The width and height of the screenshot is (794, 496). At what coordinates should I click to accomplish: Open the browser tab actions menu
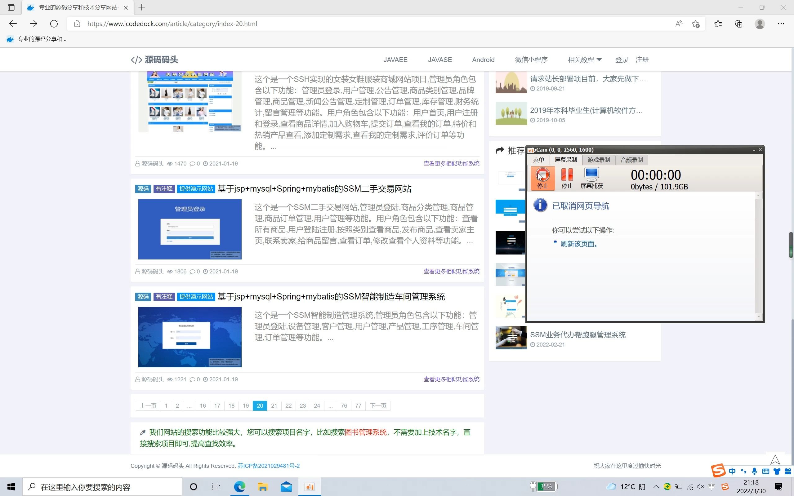11,7
